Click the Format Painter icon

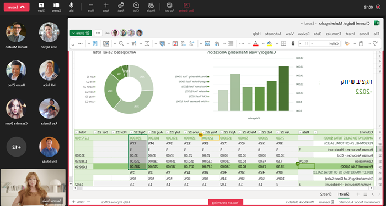(347, 43)
